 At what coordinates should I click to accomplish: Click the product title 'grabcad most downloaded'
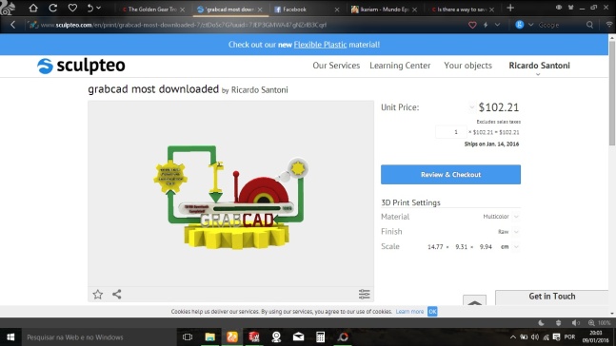point(153,89)
